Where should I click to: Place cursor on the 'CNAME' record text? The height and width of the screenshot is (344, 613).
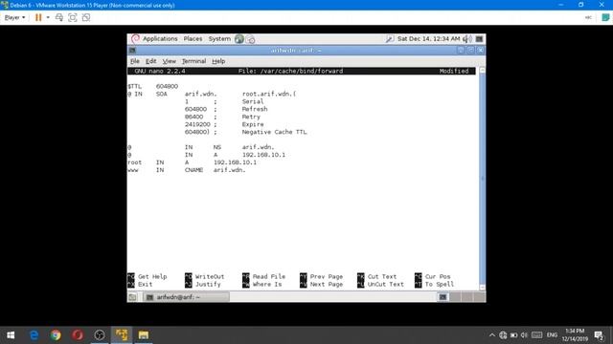pyautogui.click(x=193, y=170)
